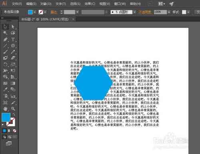Open the 效果(C) menu
The height and width of the screenshot is (154, 200).
[90, 4]
